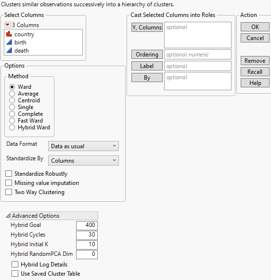
Task: Click the Y, Columns role button
Action: tap(147, 28)
